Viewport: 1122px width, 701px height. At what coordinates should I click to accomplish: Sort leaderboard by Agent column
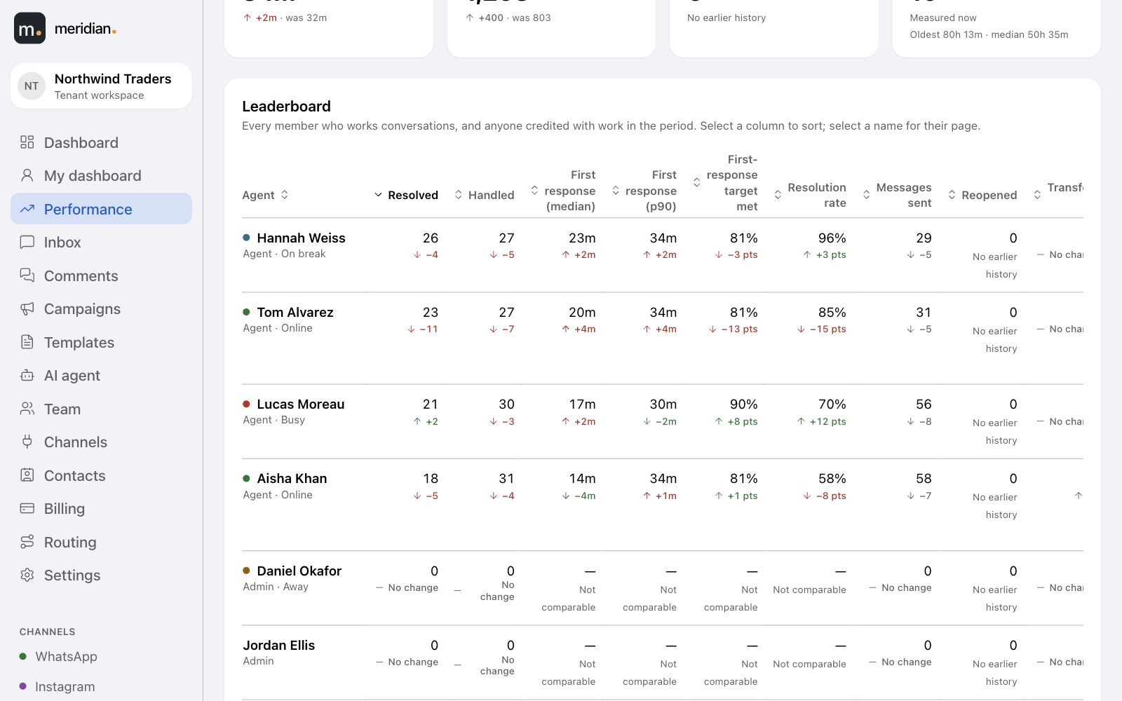[x=265, y=195]
